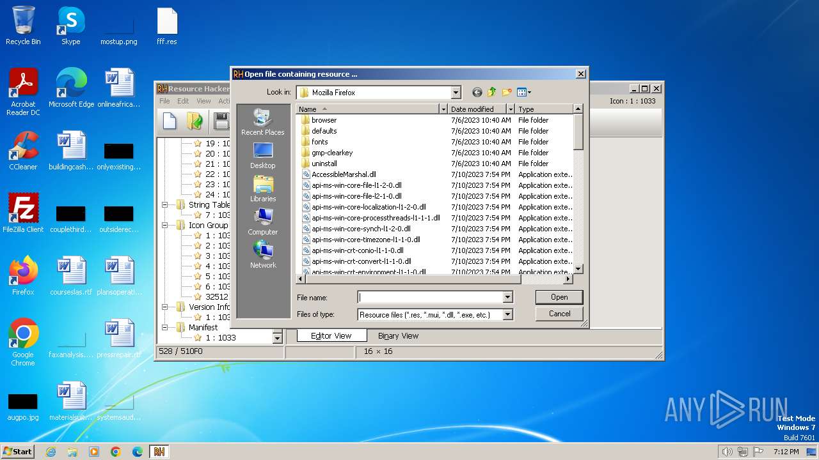Click New file icon in Resource Hacker toolbar
The image size is (819, 460).
[170, 121]
